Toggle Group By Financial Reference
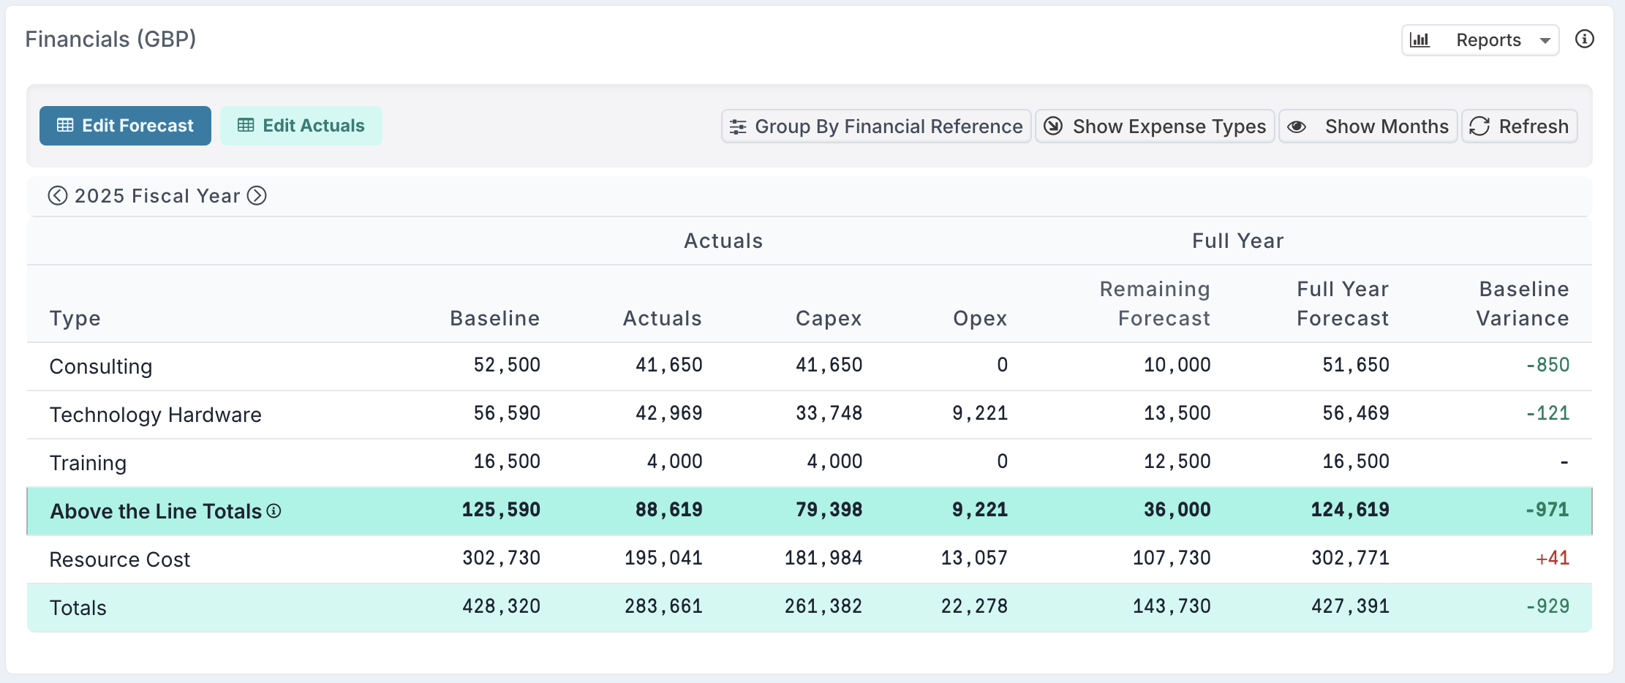 point(876,127)
